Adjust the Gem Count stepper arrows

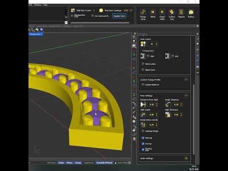click(x=157, y=44)
